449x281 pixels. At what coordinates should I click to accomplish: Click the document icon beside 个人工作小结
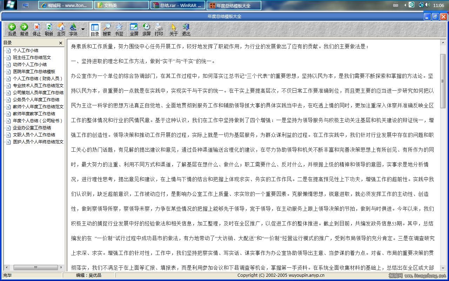coord(8,50)
